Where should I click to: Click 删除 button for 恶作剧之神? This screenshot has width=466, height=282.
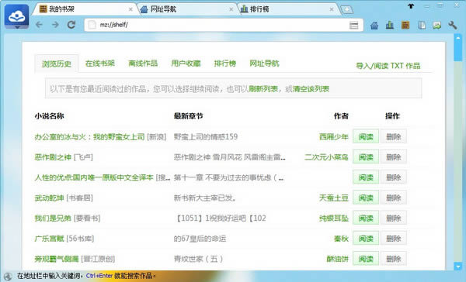point(394,156)
